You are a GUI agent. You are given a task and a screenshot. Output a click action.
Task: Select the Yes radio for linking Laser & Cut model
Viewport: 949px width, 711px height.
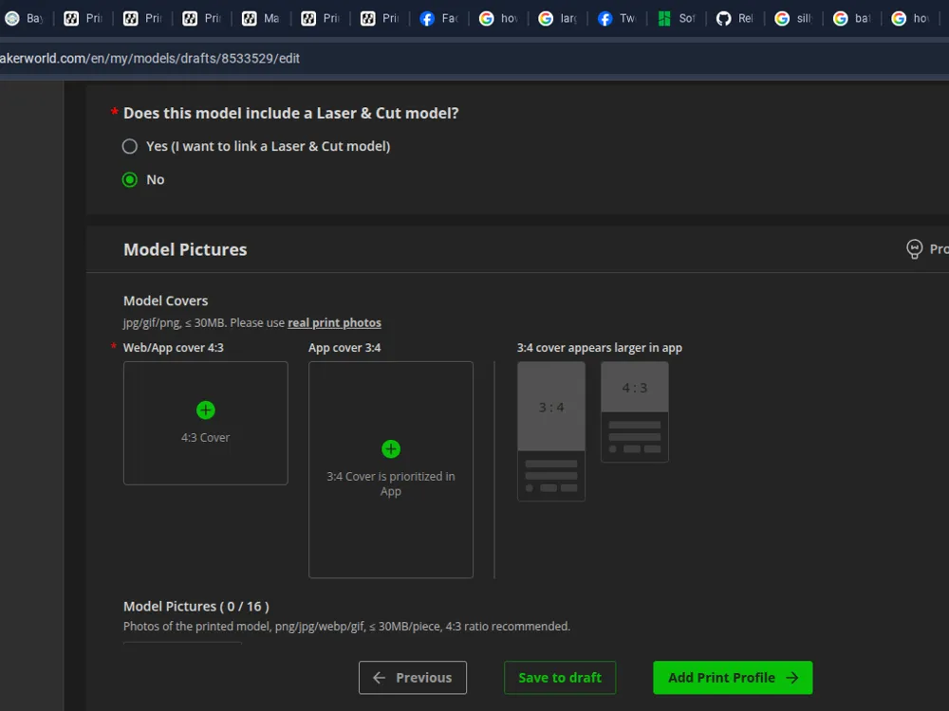pyautogui.click(x=129, y=146)
